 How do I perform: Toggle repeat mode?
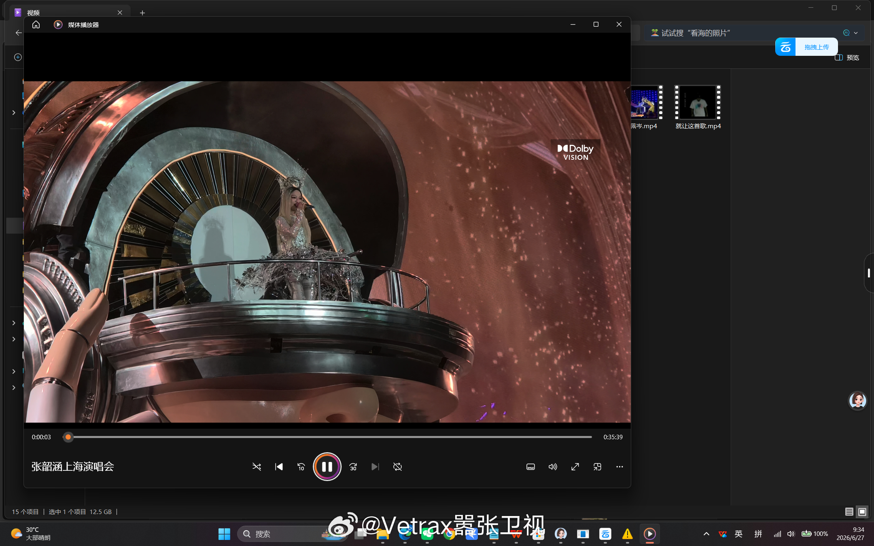pyautogui.click(x=397, y=467)
